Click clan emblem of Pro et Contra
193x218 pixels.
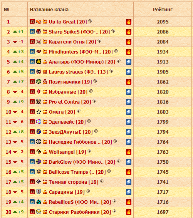pyautogui.click(x=39, y=102)
